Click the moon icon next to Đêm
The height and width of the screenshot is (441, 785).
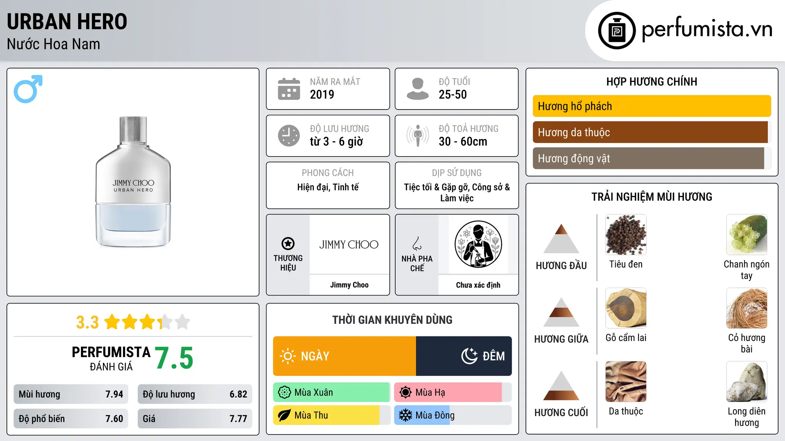click(470, 356)
